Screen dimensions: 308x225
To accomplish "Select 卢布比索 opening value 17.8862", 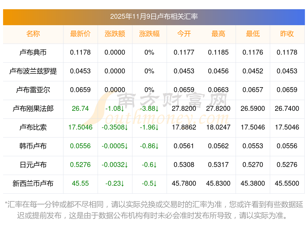I will (x=184, y=127).
